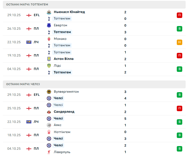This screenshot has height=157, width=188.
Task: Select the Champions League flag on Chelsea–Ajax row
Action: click(x=29, y=122)
